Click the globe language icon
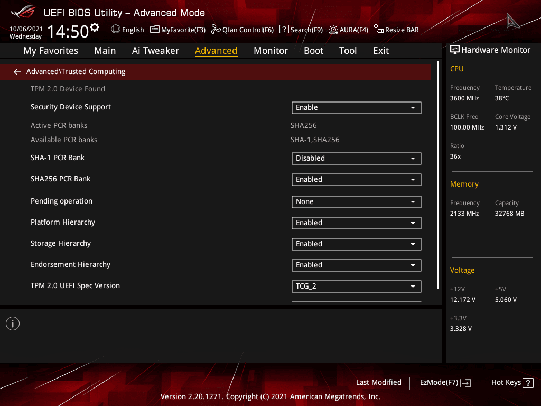 tap(116, 30)
